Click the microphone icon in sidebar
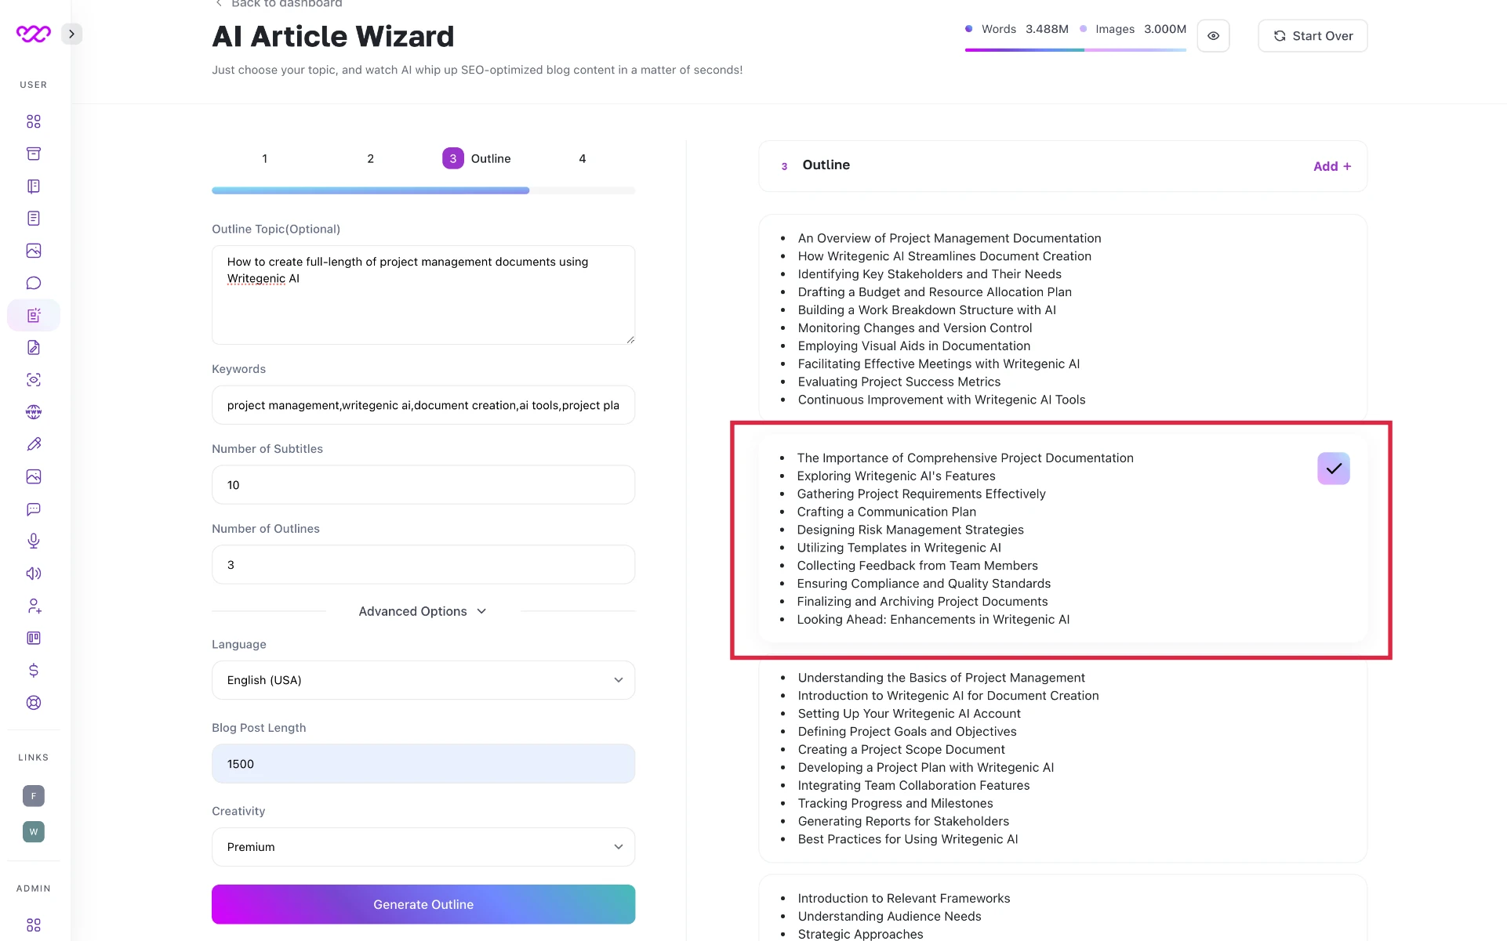This screenshot has height=941, width=1507. point(34,541)
